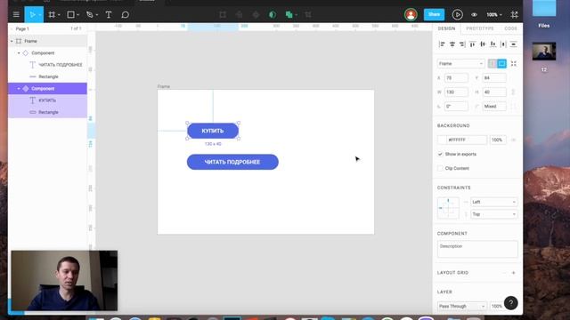Open the Figma hamburger main menu

[16, 14]
